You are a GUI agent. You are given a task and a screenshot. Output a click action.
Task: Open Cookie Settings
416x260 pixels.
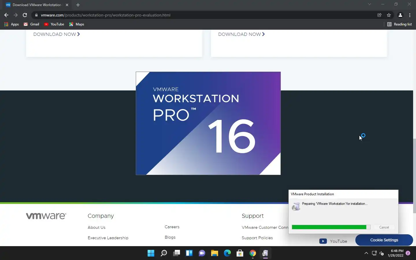click(384, 240)
